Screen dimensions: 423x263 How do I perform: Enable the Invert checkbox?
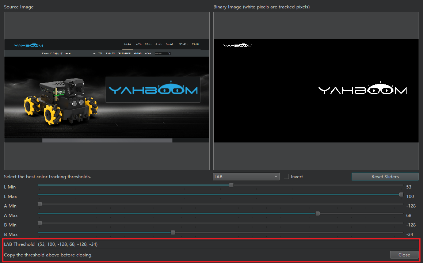286,176
